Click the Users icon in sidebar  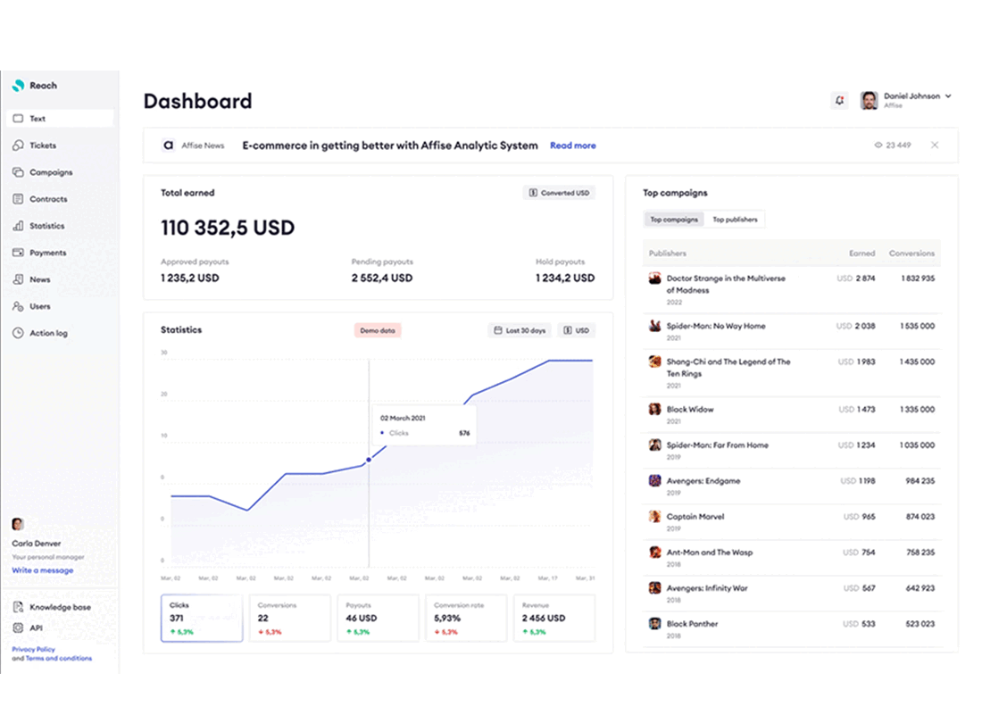click(x=18, y=306)
